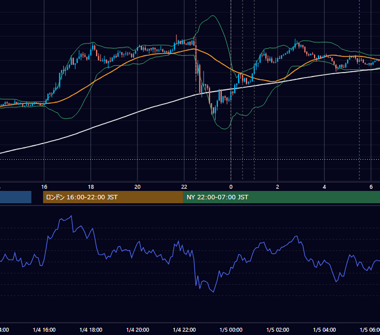
Task: Select the 1/4 20:00 date label
Action: pyautogui.click(x=137, y=330)
